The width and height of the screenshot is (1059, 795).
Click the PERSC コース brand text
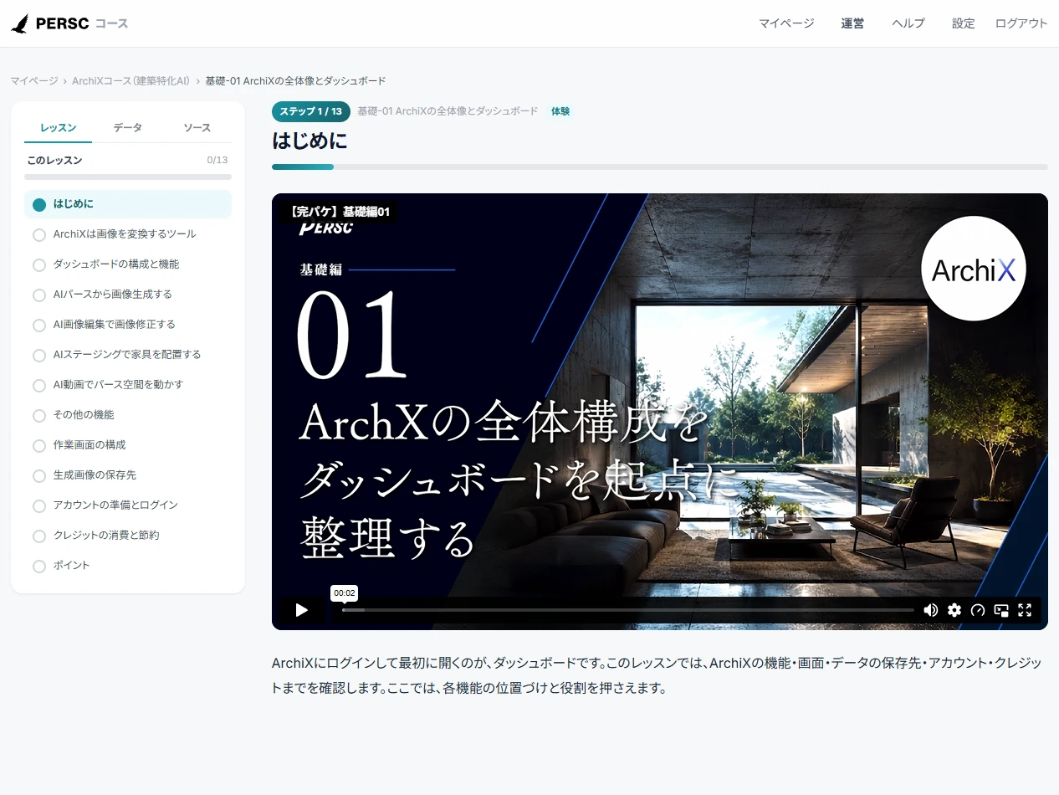[x=82, y=23]
